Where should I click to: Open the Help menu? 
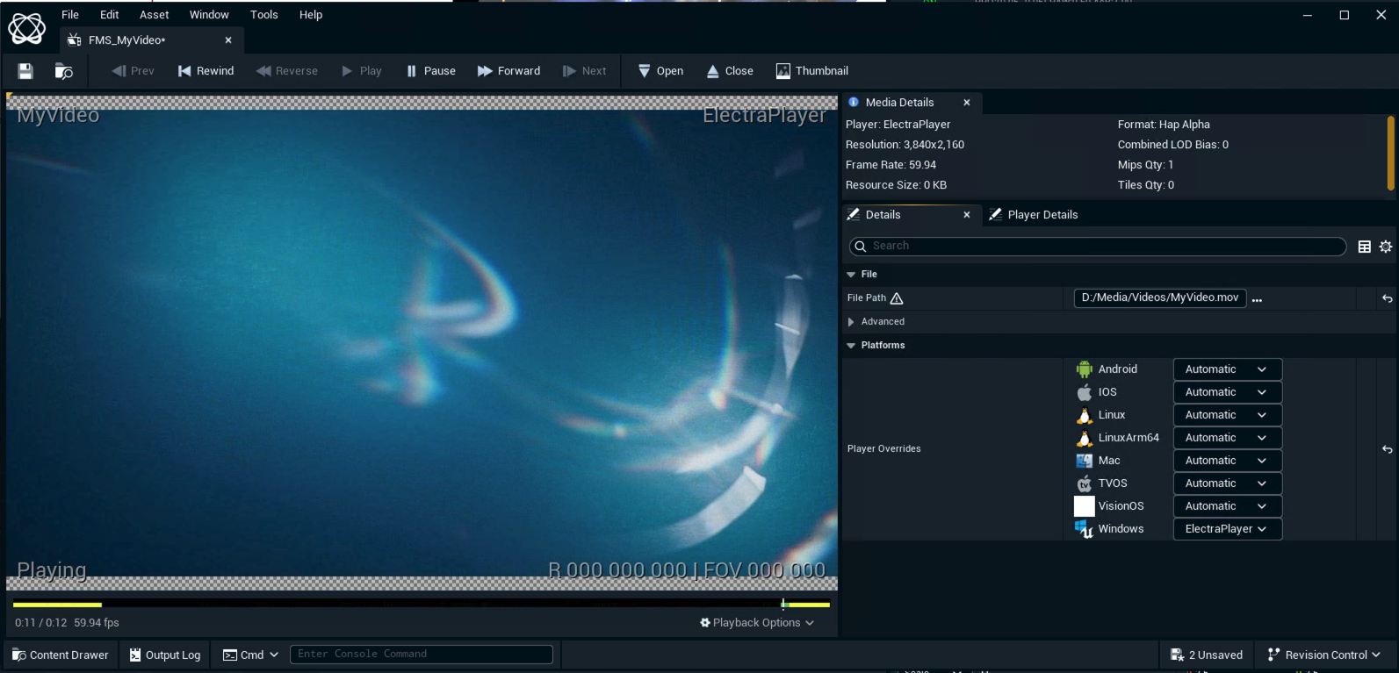coord(311,15)
